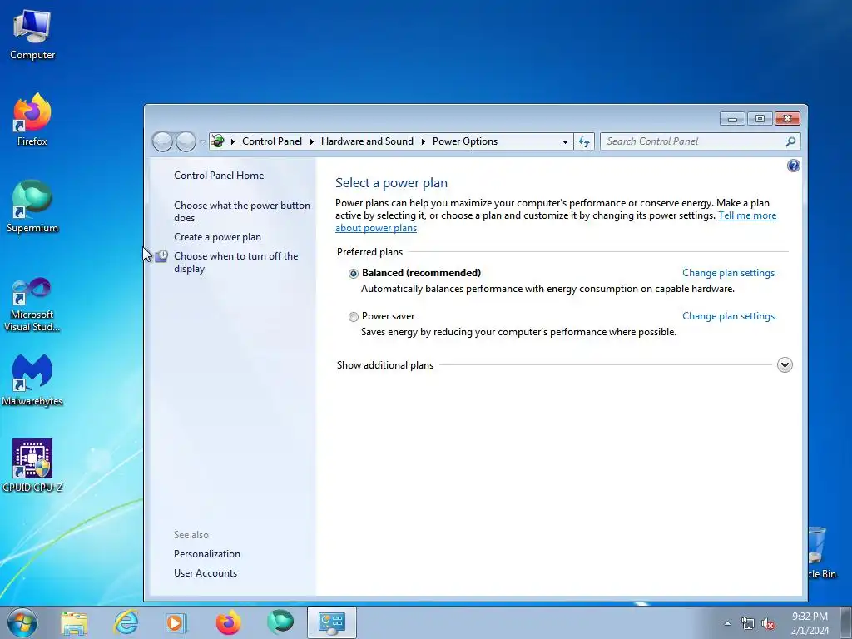This screenshot has height=639, width=852.
Task: Launch Firefox from the taskbar
Action: 228,622
